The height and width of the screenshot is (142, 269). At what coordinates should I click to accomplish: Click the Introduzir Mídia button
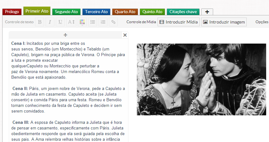pyautogui.click(x=179, y=22)
